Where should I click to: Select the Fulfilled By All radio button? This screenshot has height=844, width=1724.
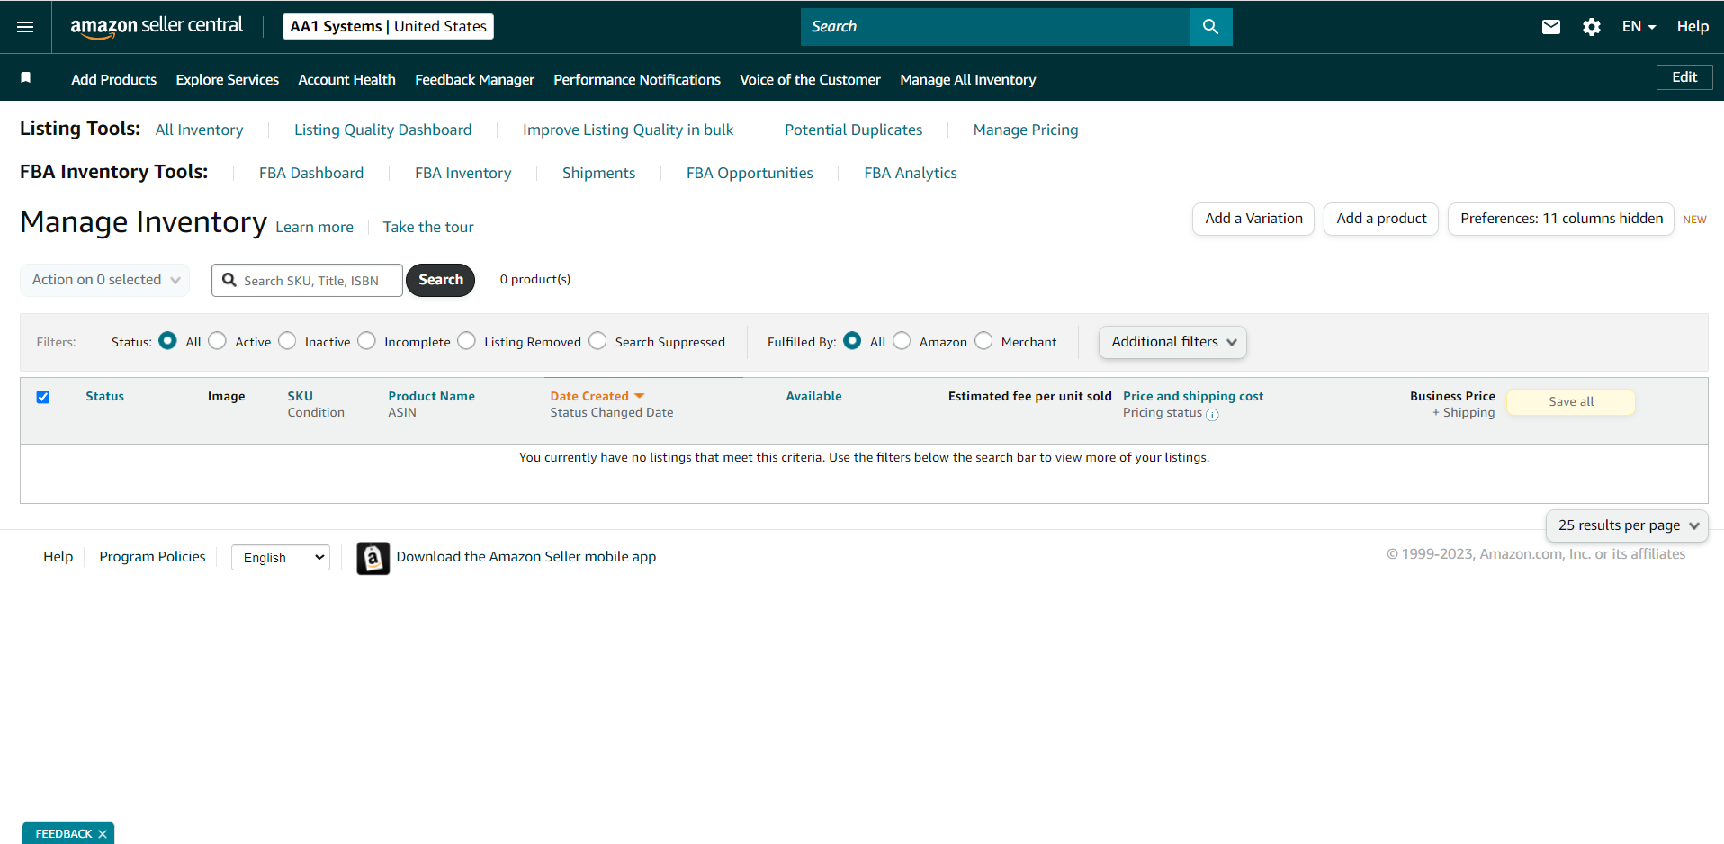click(852, 341)
